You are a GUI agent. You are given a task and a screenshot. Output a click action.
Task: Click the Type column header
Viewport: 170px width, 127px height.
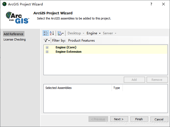pos(117,88)
